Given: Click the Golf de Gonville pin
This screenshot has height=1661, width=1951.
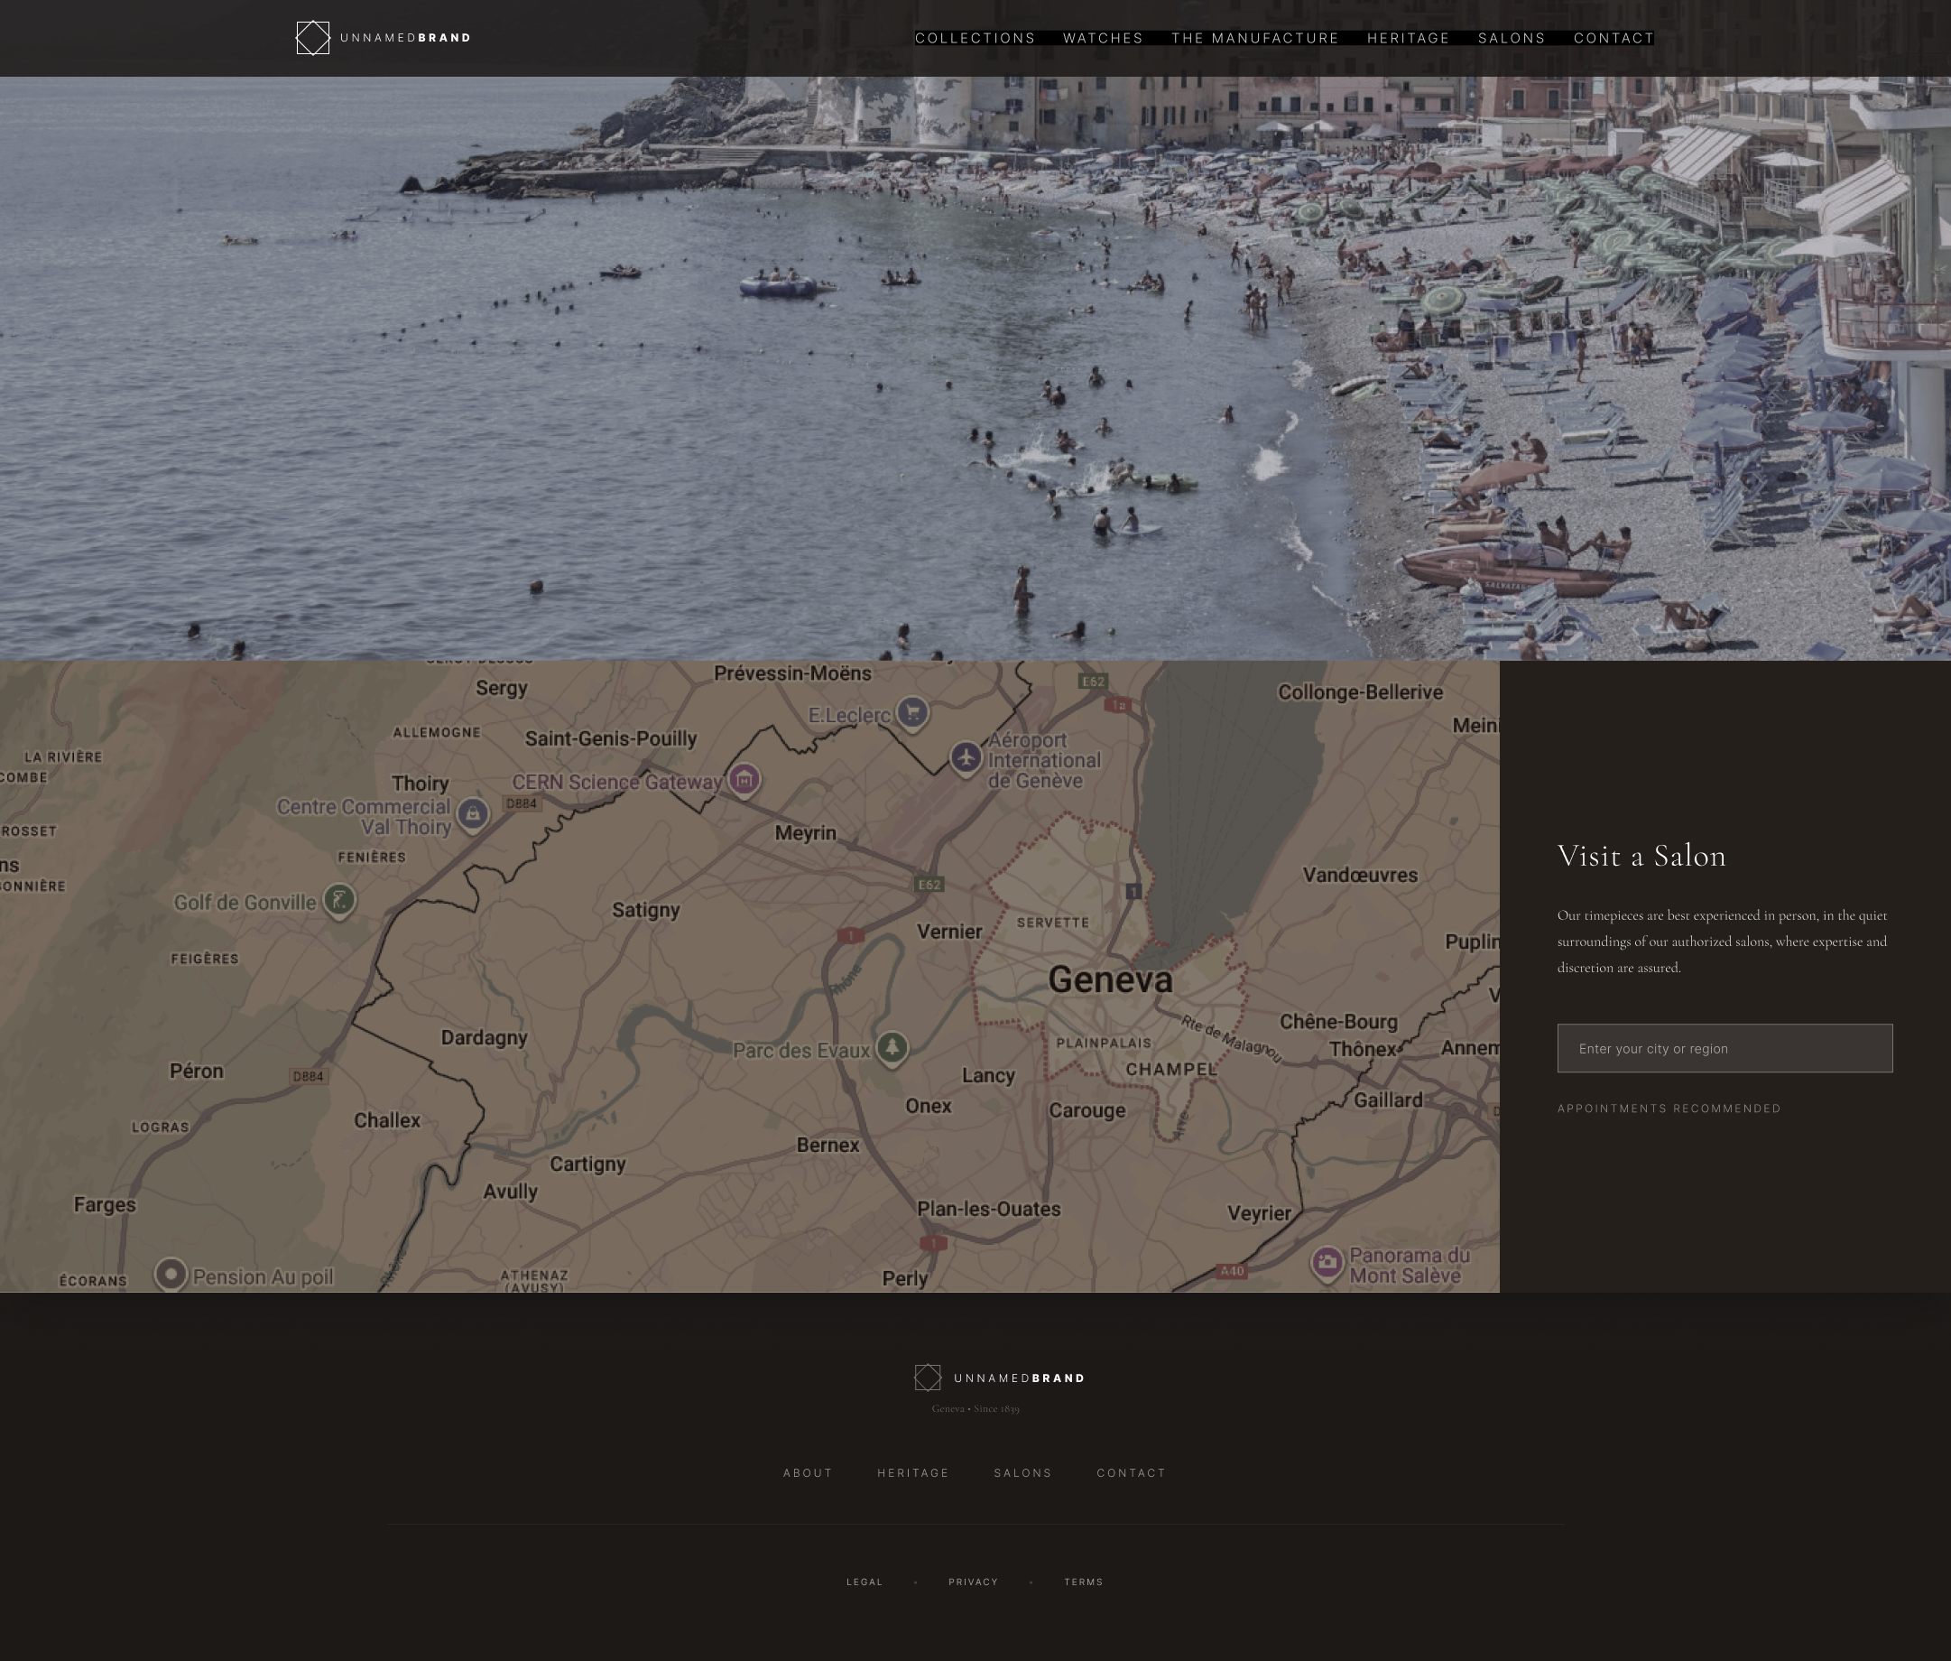Looking at the screenshot, I should coord(339,899).
